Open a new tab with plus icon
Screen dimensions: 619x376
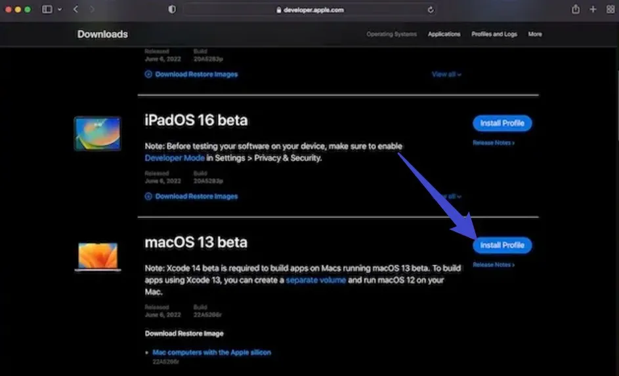(x=593, y=9)
